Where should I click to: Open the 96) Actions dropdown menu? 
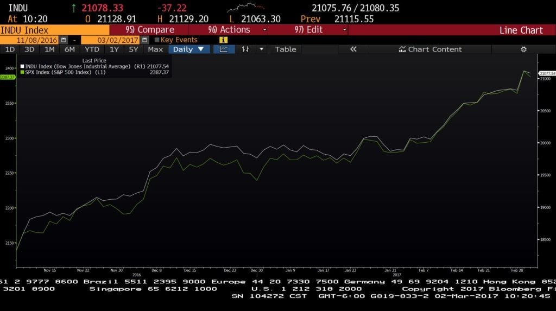point(229,29)
